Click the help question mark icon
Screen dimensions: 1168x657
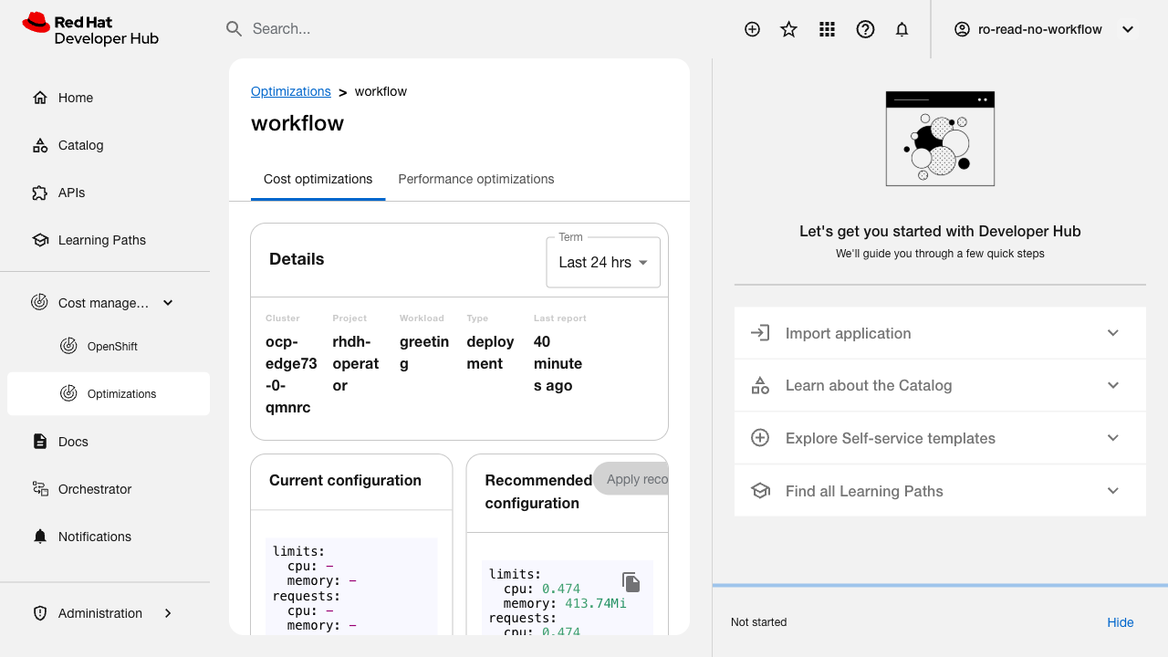[865, 29]
